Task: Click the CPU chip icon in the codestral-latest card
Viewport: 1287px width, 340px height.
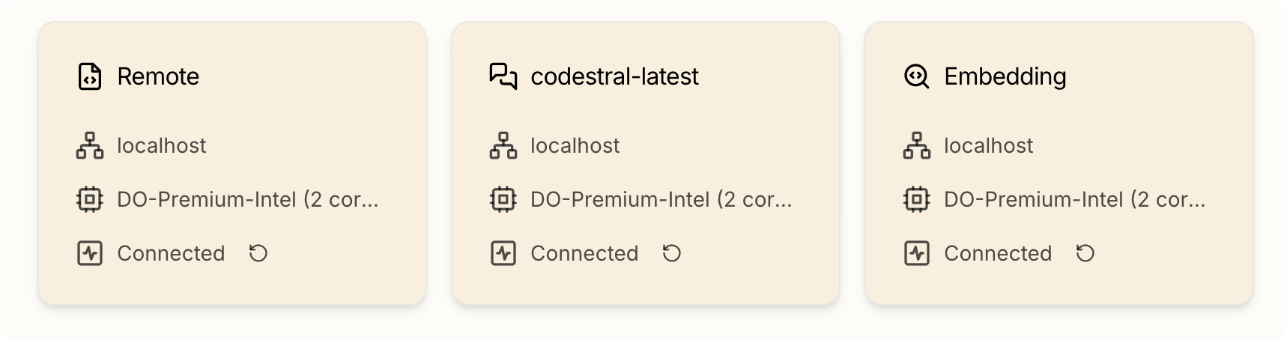Action: click(503, 199)
